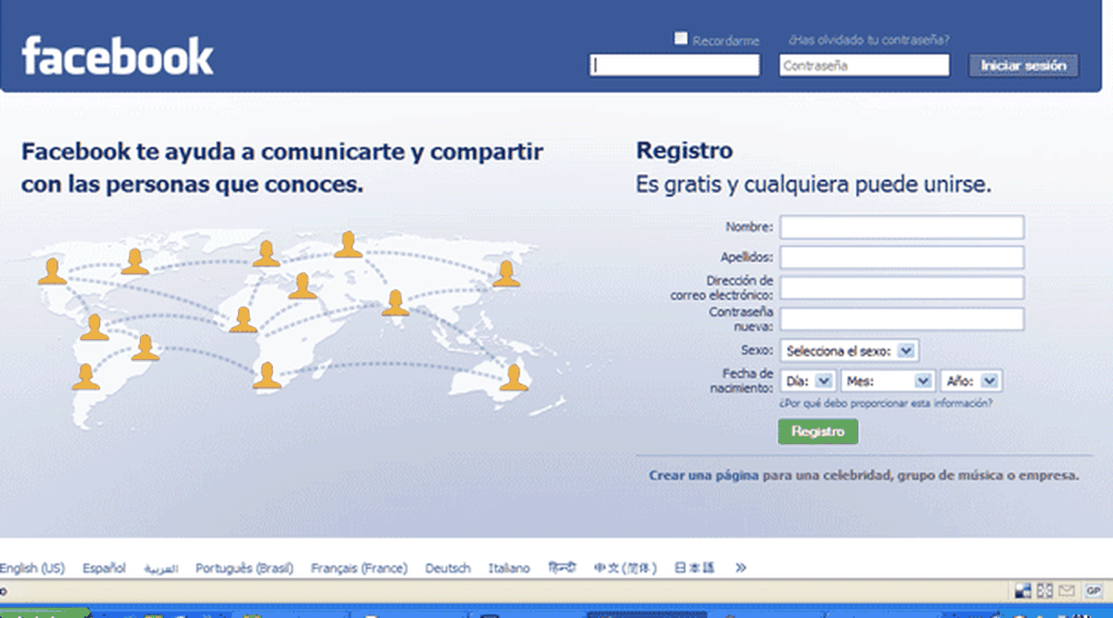Click into the Nombre field

pos(902,227)
